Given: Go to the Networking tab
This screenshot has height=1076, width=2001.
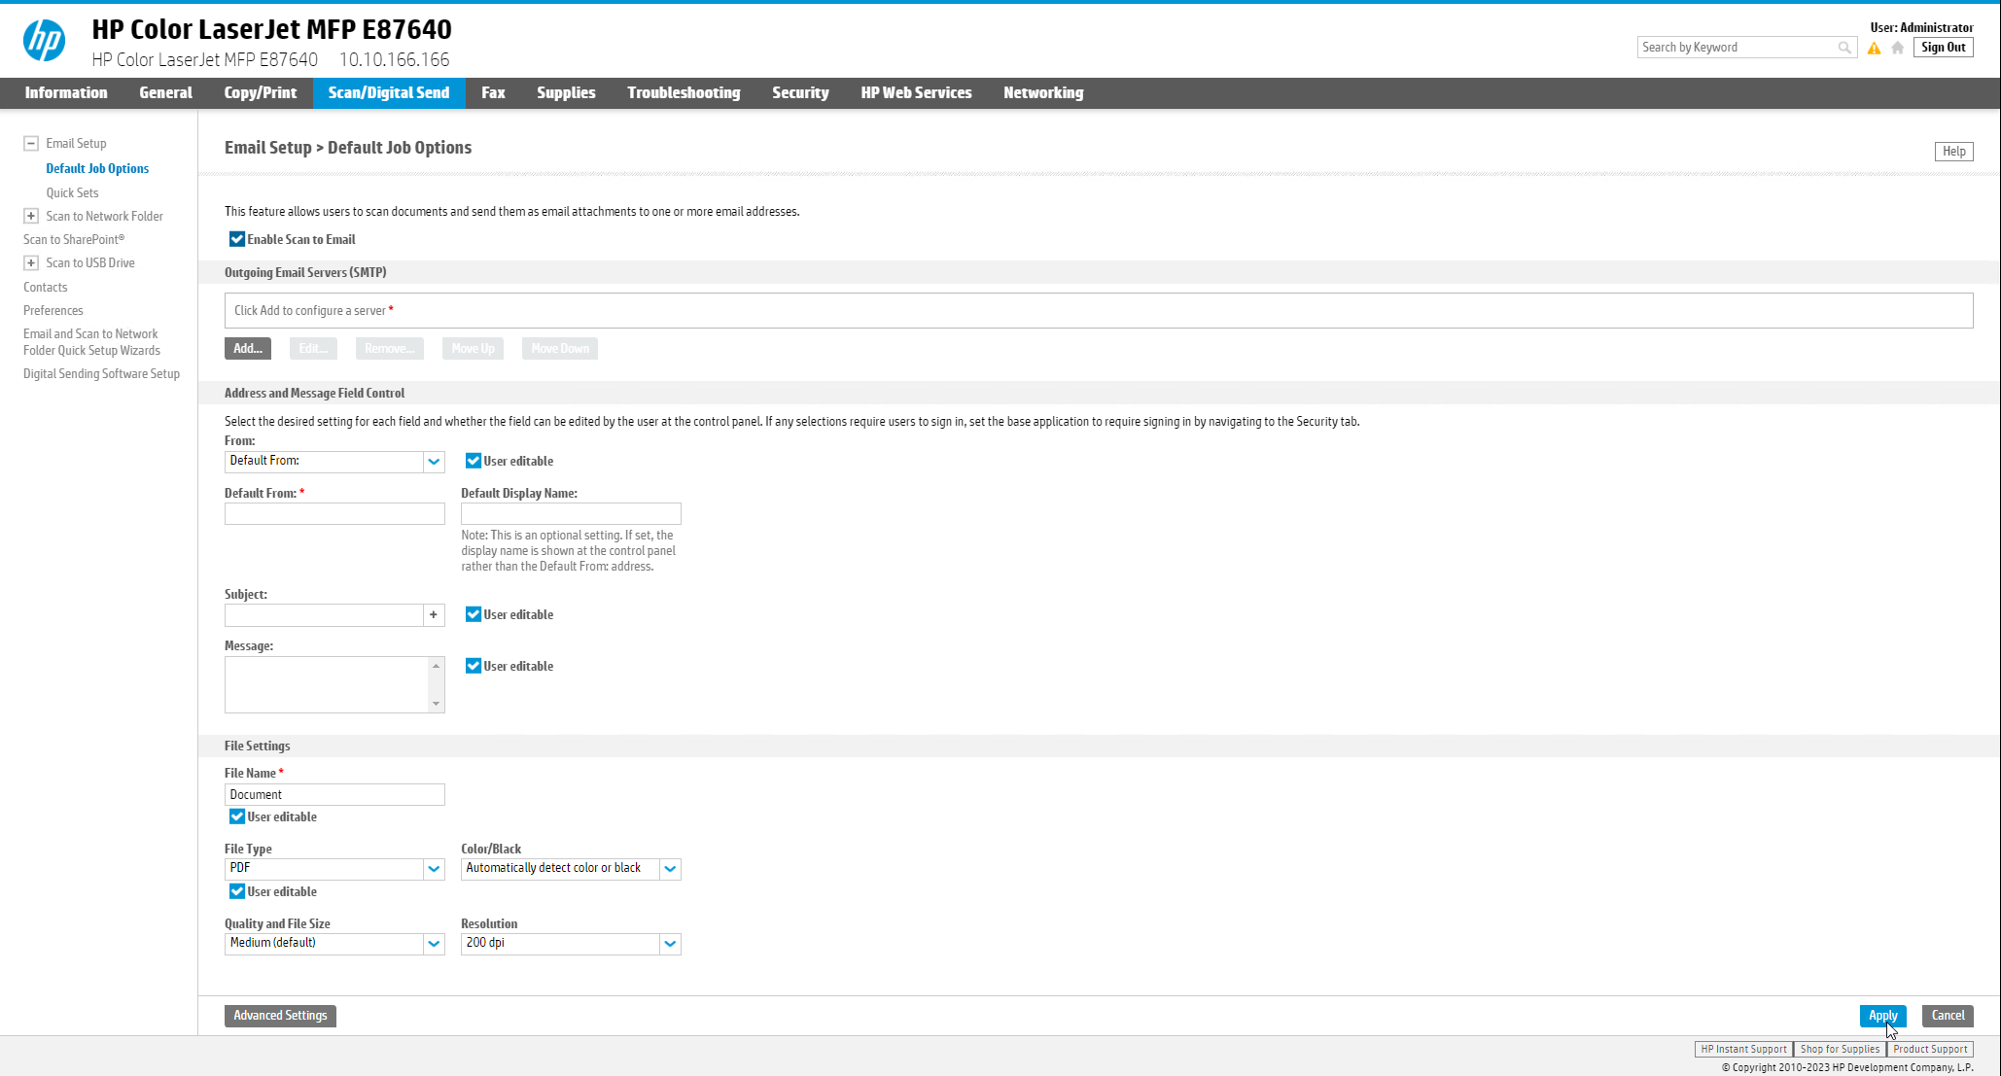Looking at the screenshot, I should pos(1043,93).
